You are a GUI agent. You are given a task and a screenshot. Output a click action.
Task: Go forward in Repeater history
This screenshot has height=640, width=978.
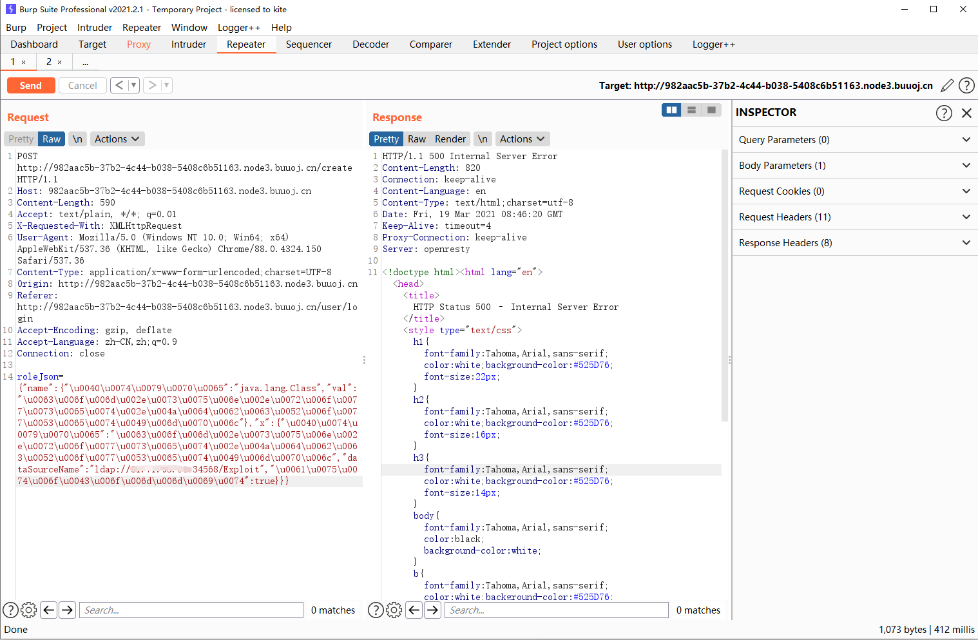(x=152, y=85)
